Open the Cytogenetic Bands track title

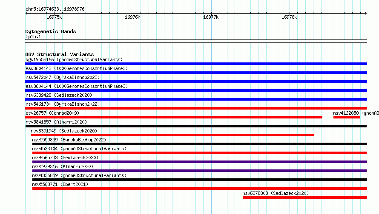click(x=51, y=31)
